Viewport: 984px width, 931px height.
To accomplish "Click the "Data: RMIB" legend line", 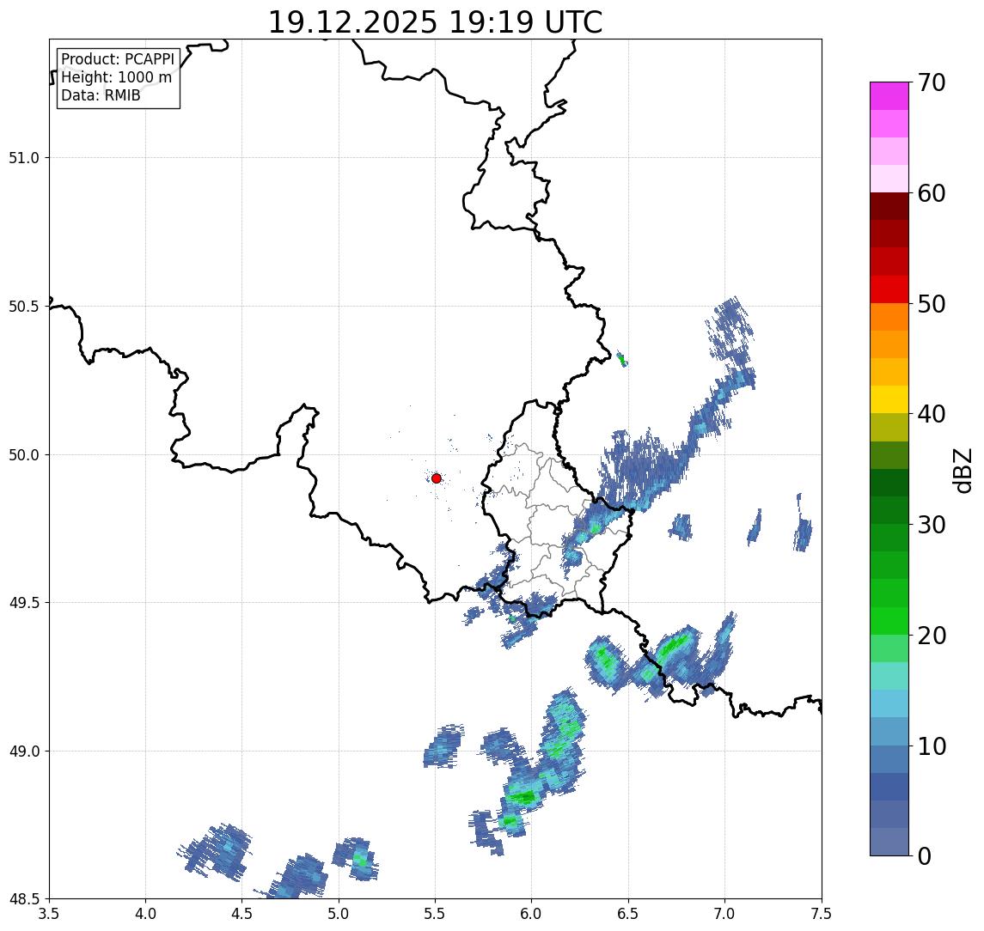I will [101, 95].
